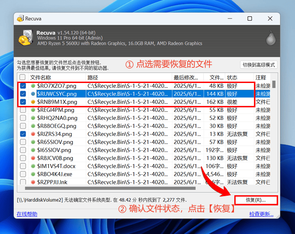Screen dimensions: 295x234
Task: Check the $R65SIOV.png checkbox
Action: tap(23, 142)
